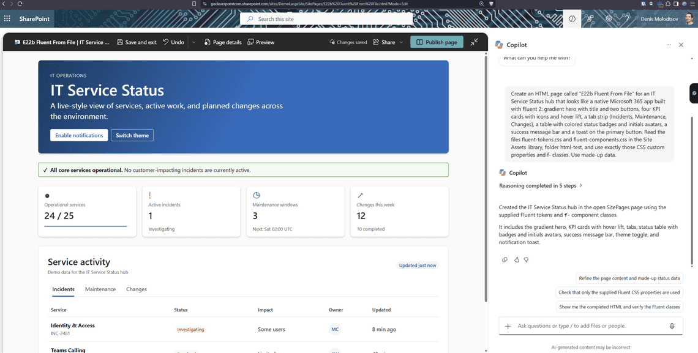Viewport: 698px width, 353px height.
Task: Click the Owner column header
Action: (336, 310)
